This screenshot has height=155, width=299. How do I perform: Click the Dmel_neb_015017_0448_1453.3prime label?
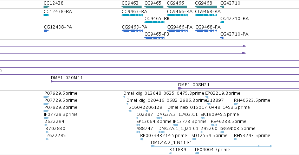click(209, 107)
